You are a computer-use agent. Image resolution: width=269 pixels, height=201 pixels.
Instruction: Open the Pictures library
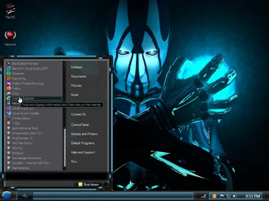pyautogui.click(x=76, y=86)
